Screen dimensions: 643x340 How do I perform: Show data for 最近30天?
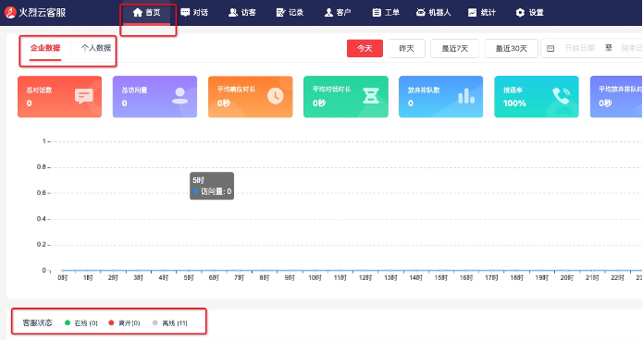[511, 48]
